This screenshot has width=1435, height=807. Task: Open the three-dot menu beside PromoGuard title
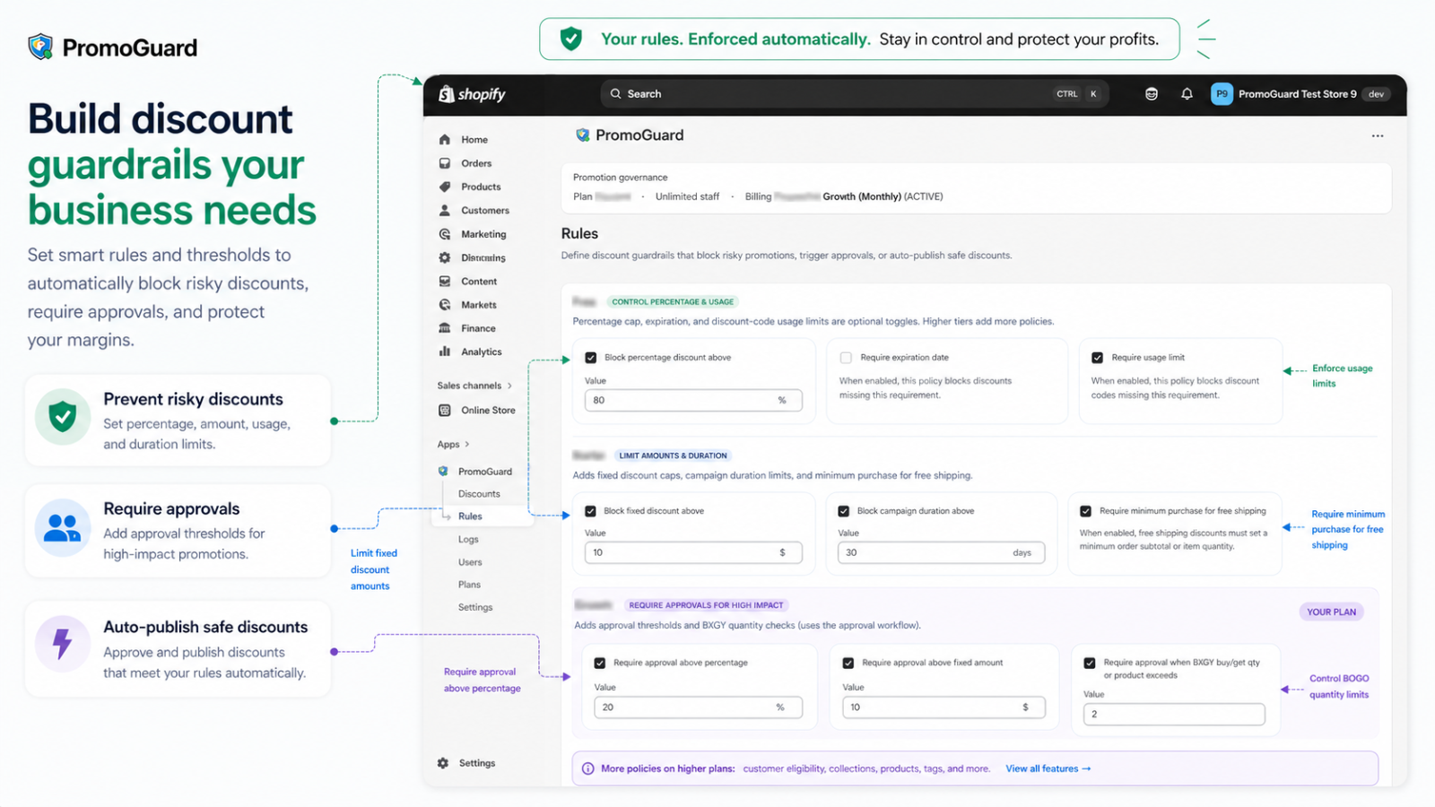tap(1378, 136)
